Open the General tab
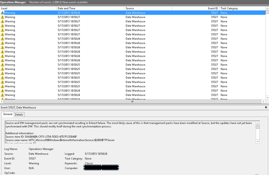269x175 pixels. 8,114
